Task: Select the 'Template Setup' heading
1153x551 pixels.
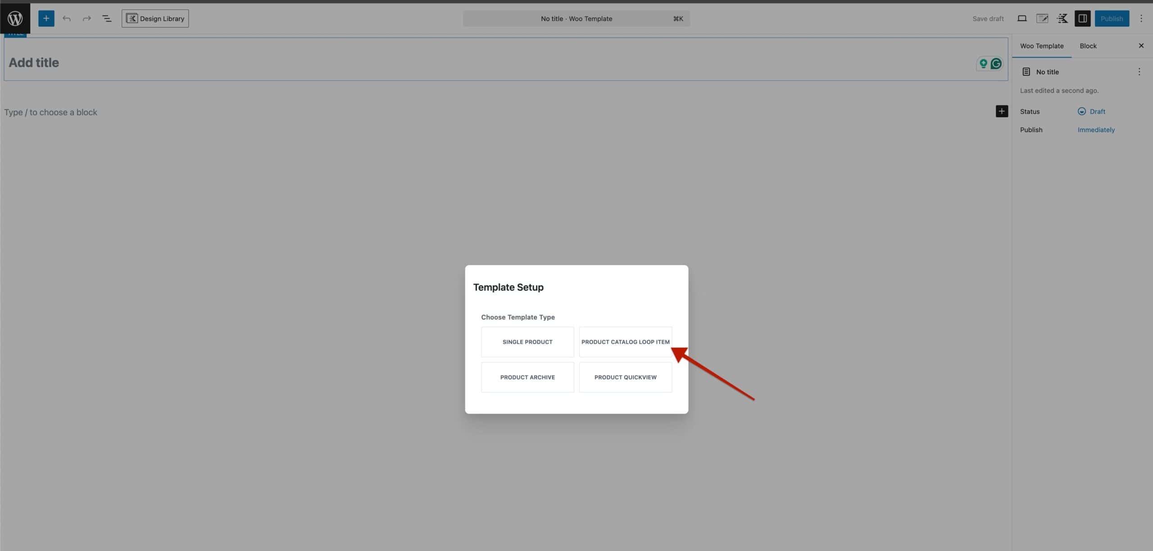Action: (x=508, y=287)
